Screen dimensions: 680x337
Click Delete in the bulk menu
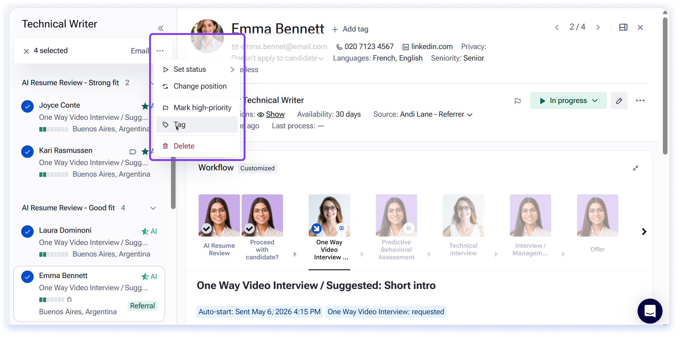[x=197, y=146]
